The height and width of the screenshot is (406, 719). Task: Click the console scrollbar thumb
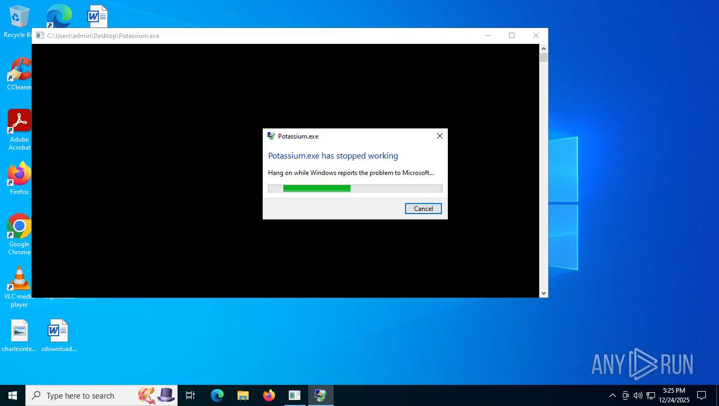point(543,57)
